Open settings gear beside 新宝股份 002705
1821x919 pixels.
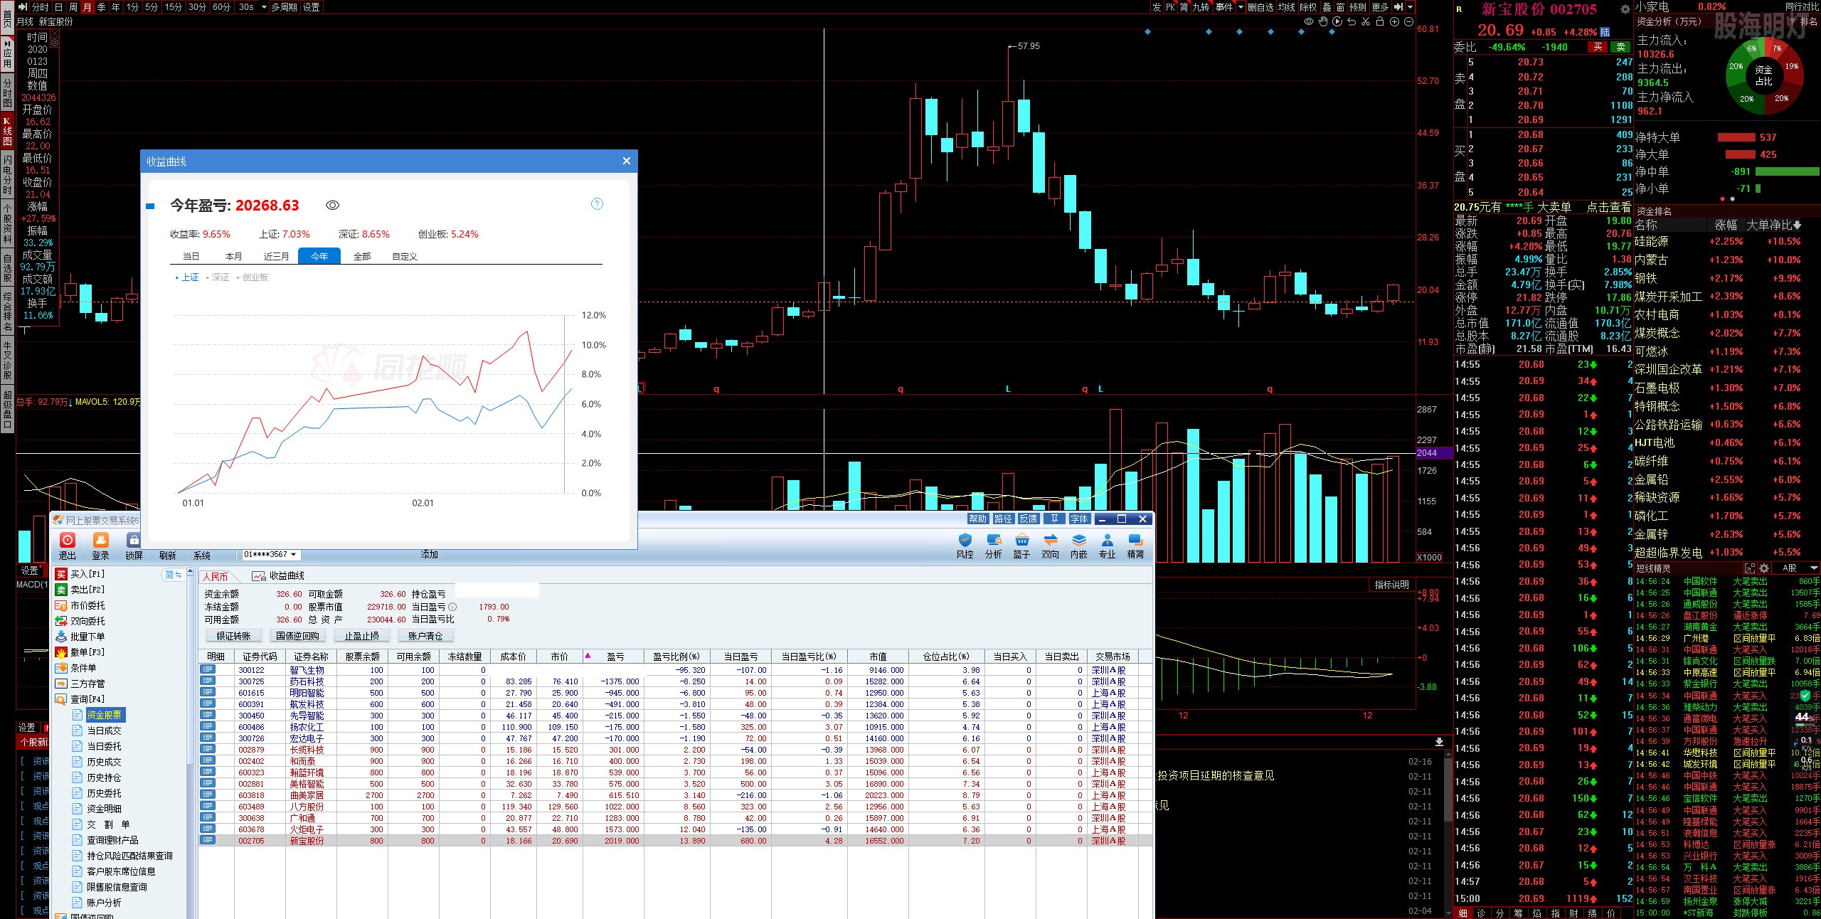coord(1625,9)
